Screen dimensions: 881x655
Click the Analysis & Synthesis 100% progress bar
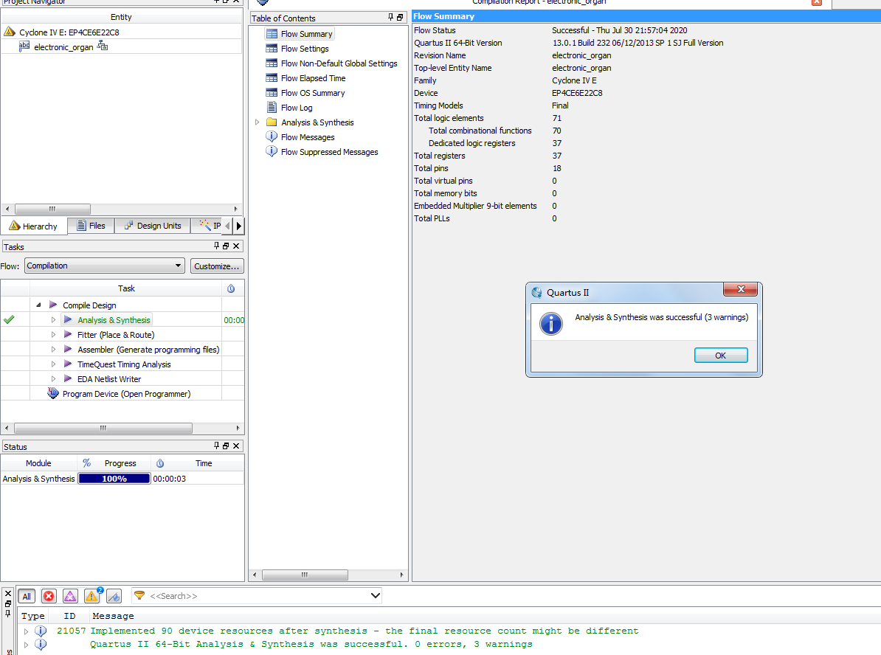click(x=114, y=479)
